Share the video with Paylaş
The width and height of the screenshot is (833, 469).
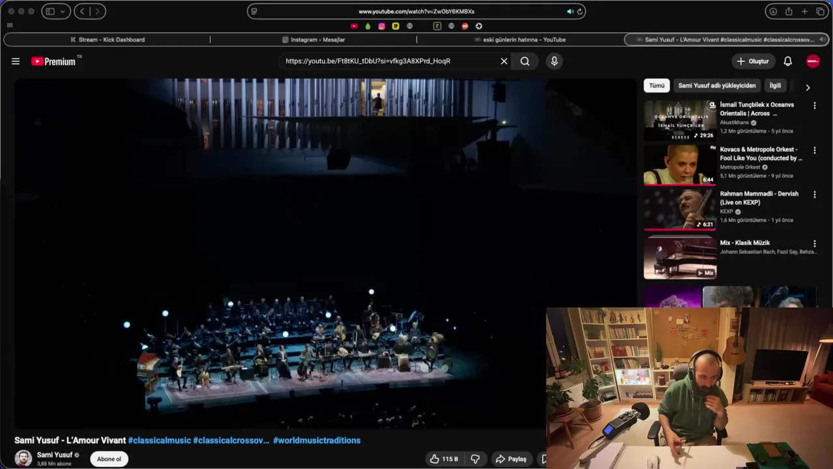[511, 459]
